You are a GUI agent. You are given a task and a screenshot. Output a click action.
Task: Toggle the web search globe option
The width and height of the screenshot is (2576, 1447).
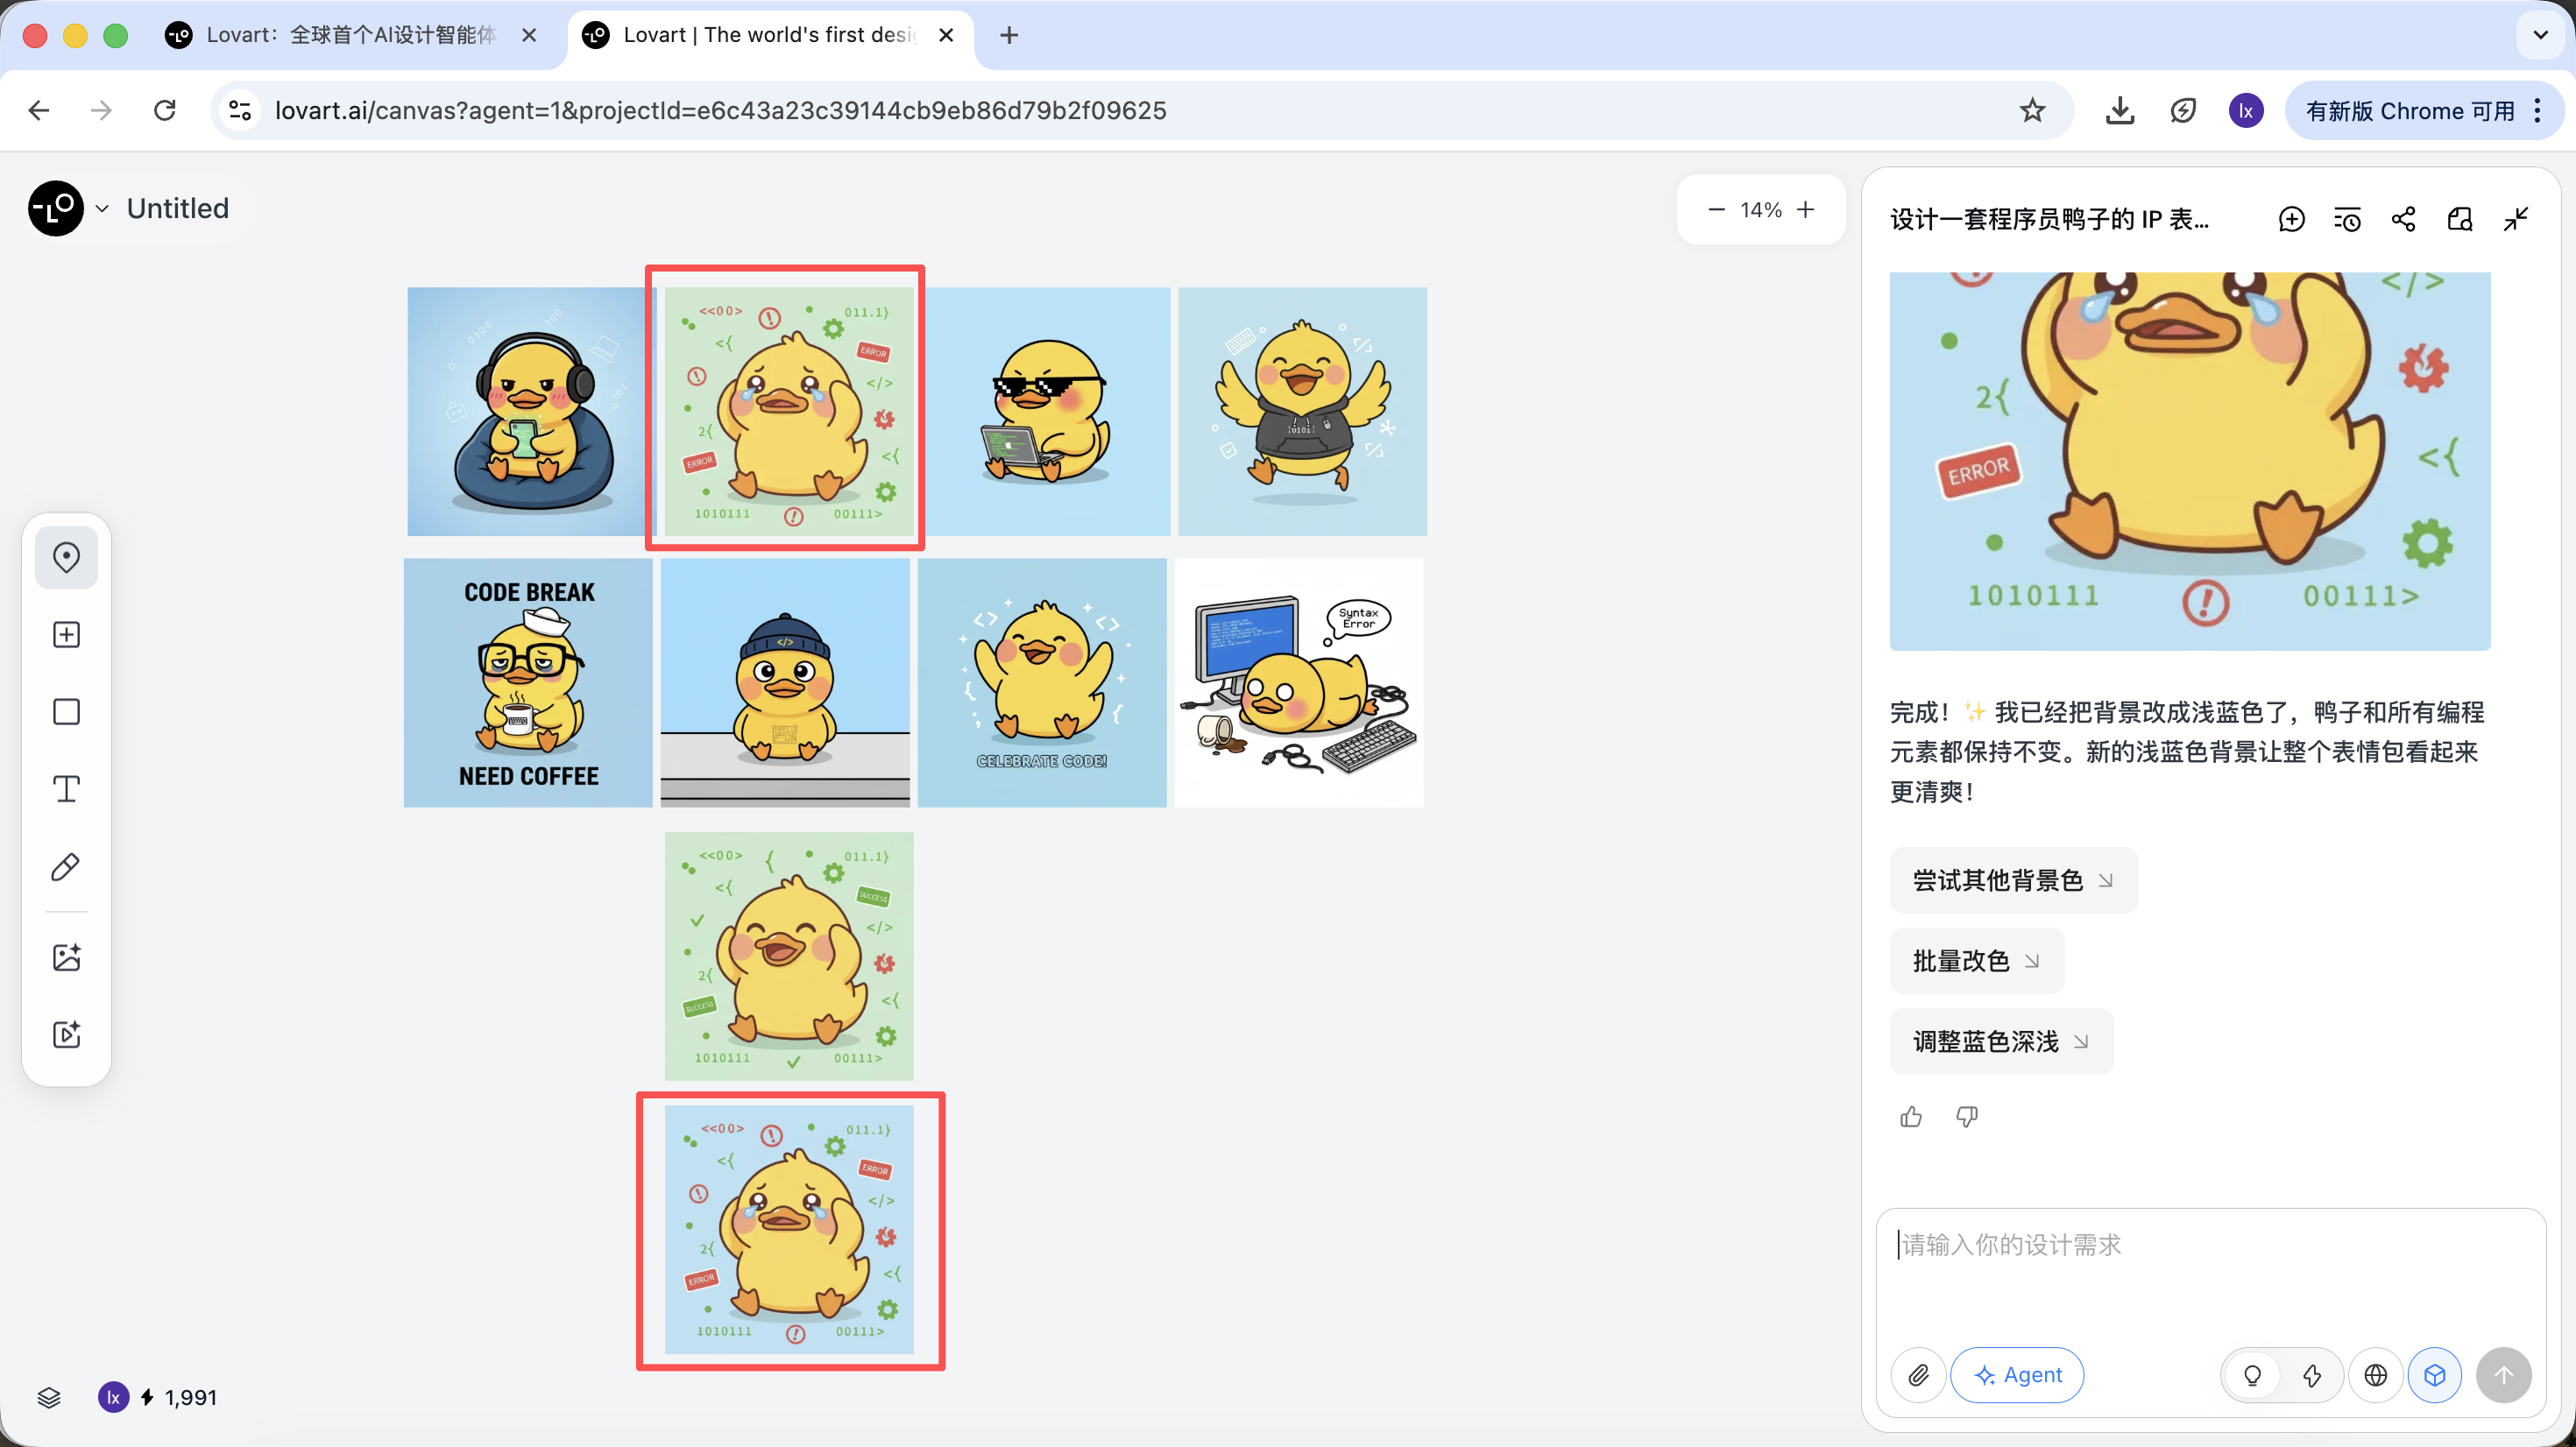(x=2376, y=1375)
